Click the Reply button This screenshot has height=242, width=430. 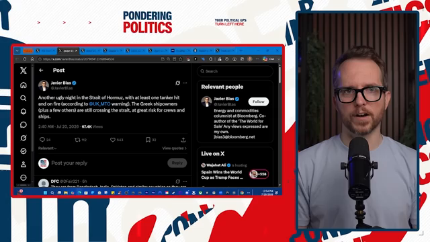point(177,163)
